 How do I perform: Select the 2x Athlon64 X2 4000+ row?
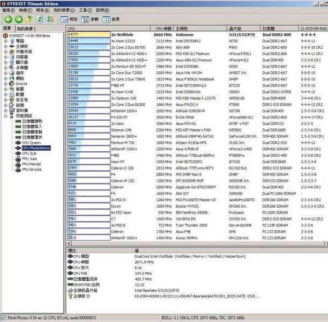tap(197, 54)
